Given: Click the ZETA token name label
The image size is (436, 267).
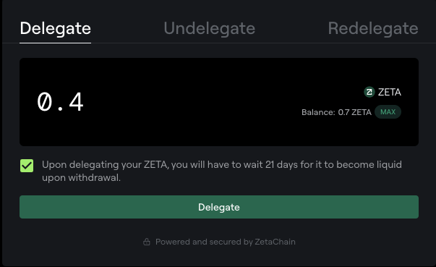Looking at the screenshot, I should click(x=389, y=92).
